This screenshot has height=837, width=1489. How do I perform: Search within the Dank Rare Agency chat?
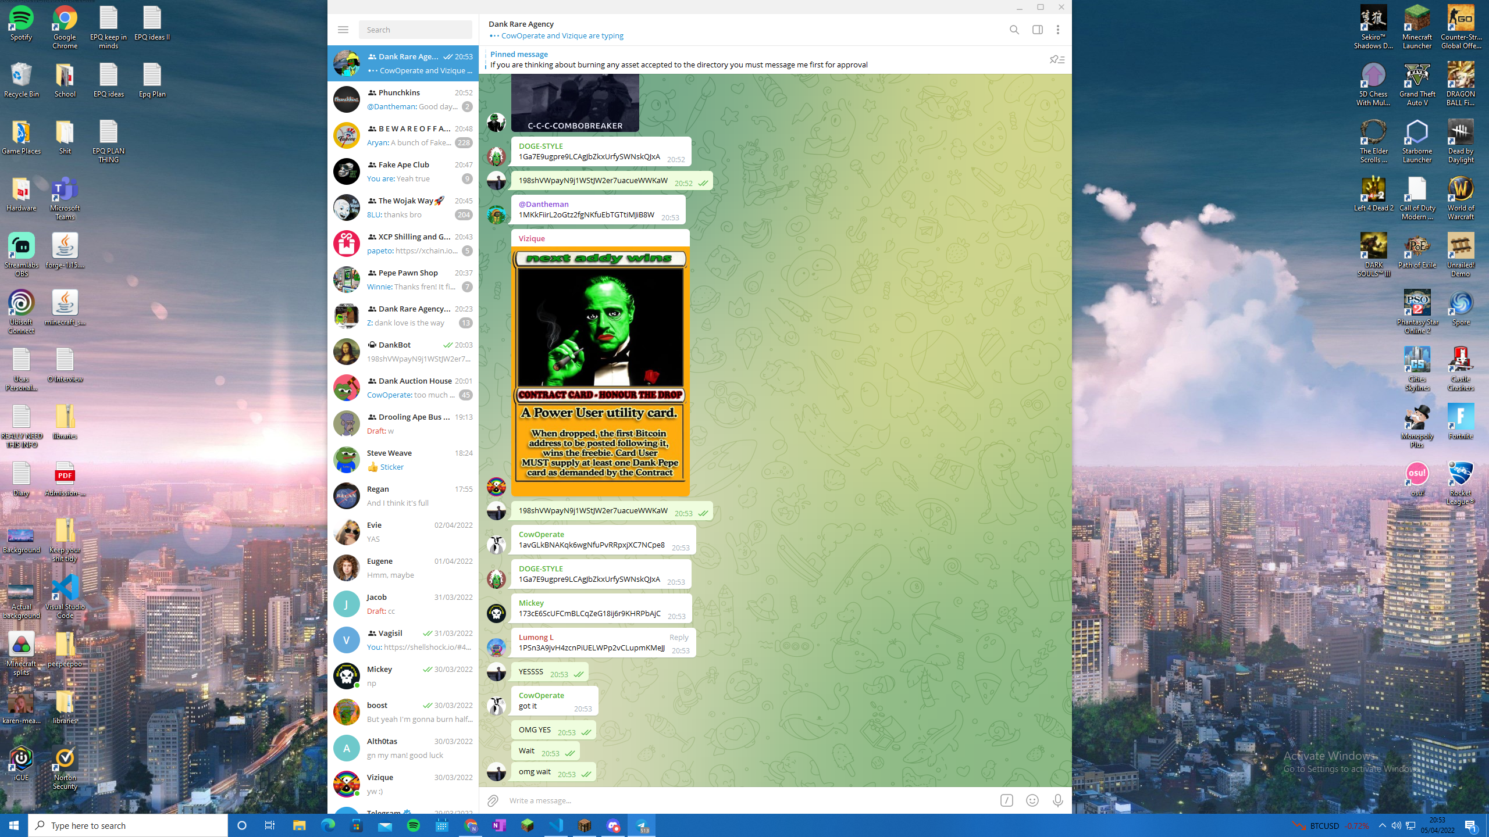point(1014,30)
